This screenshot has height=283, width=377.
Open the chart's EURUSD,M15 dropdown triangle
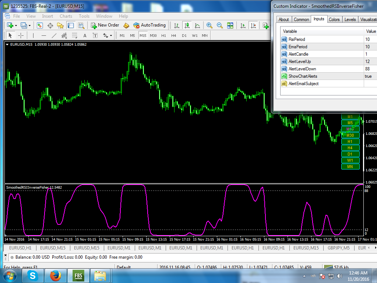point(7,45)
